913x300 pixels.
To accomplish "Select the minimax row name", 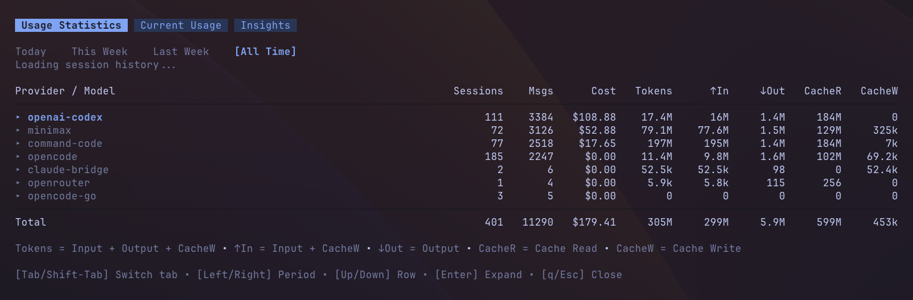I will tap(49, 131).
